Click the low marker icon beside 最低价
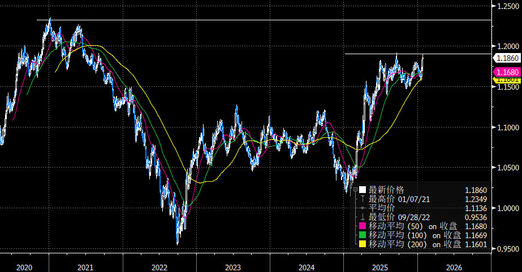Screen dimensions: 522x272 pyautogui.click(x=363, y=217)
